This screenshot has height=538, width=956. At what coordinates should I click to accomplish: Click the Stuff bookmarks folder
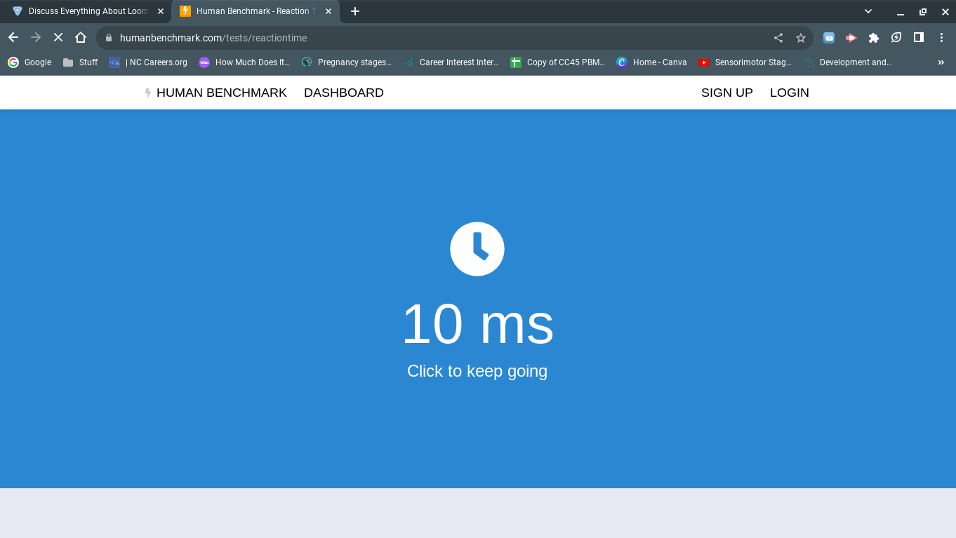[x=79, y=62]
